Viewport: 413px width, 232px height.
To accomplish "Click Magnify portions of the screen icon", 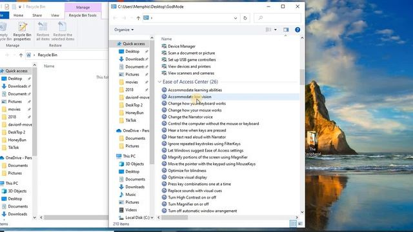I will coord(164,157).
